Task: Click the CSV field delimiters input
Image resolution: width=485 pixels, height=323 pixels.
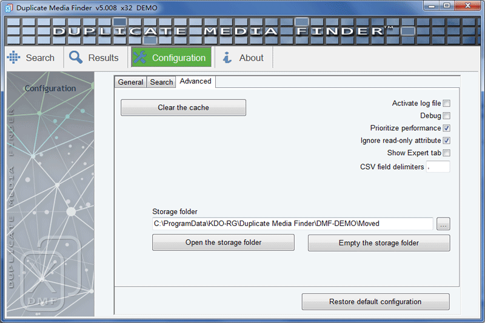Action: [x=438, y=167]
